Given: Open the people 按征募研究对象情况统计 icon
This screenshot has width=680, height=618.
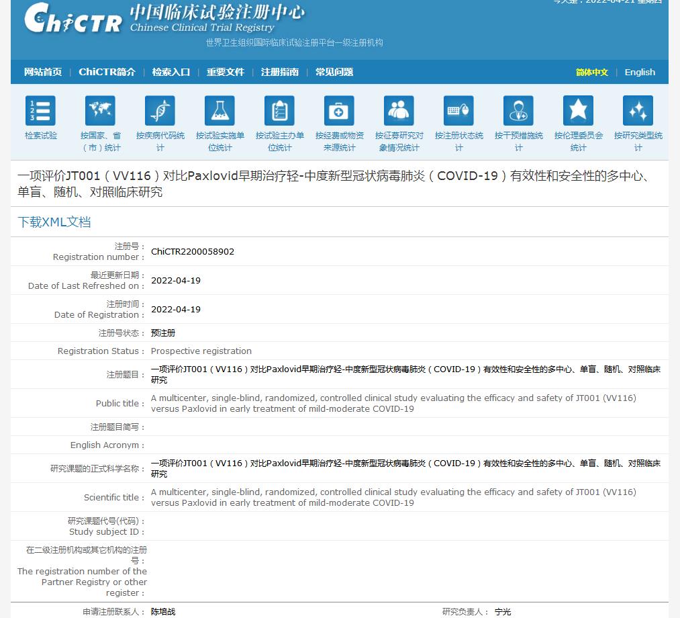Looking at the screenshot, I should (x=399, y=110).
